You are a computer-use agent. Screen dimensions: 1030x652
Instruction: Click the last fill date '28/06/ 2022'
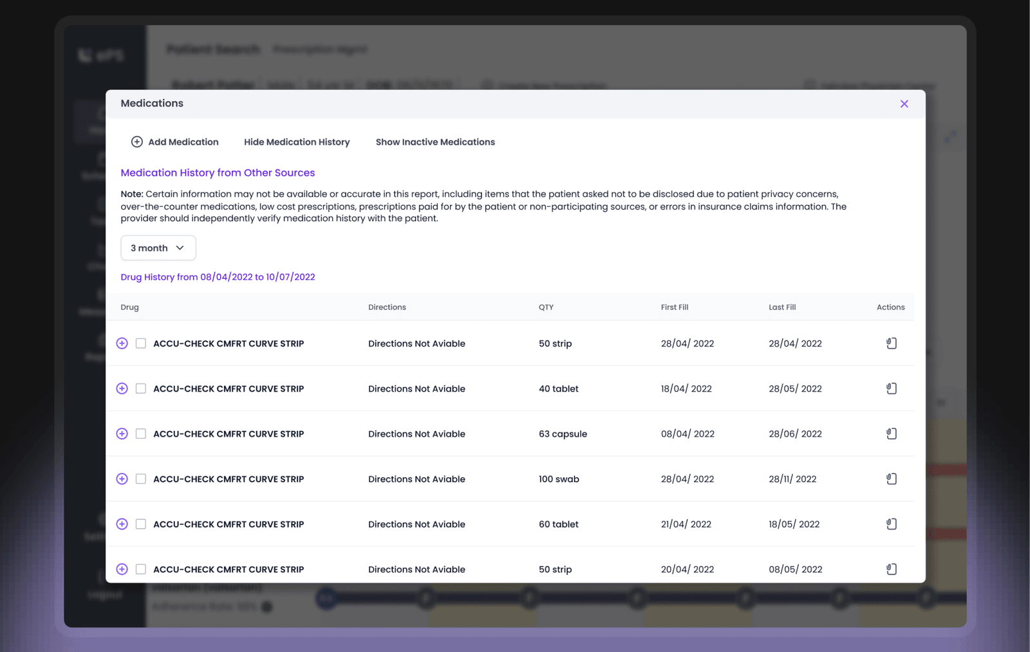[795, 434]
